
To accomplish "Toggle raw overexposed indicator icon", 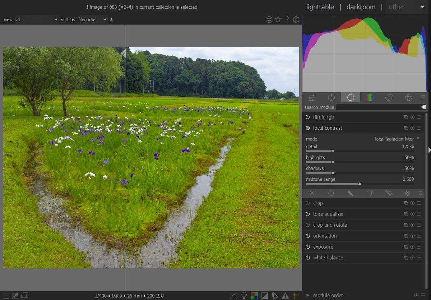I will click(x=254, y=296).
